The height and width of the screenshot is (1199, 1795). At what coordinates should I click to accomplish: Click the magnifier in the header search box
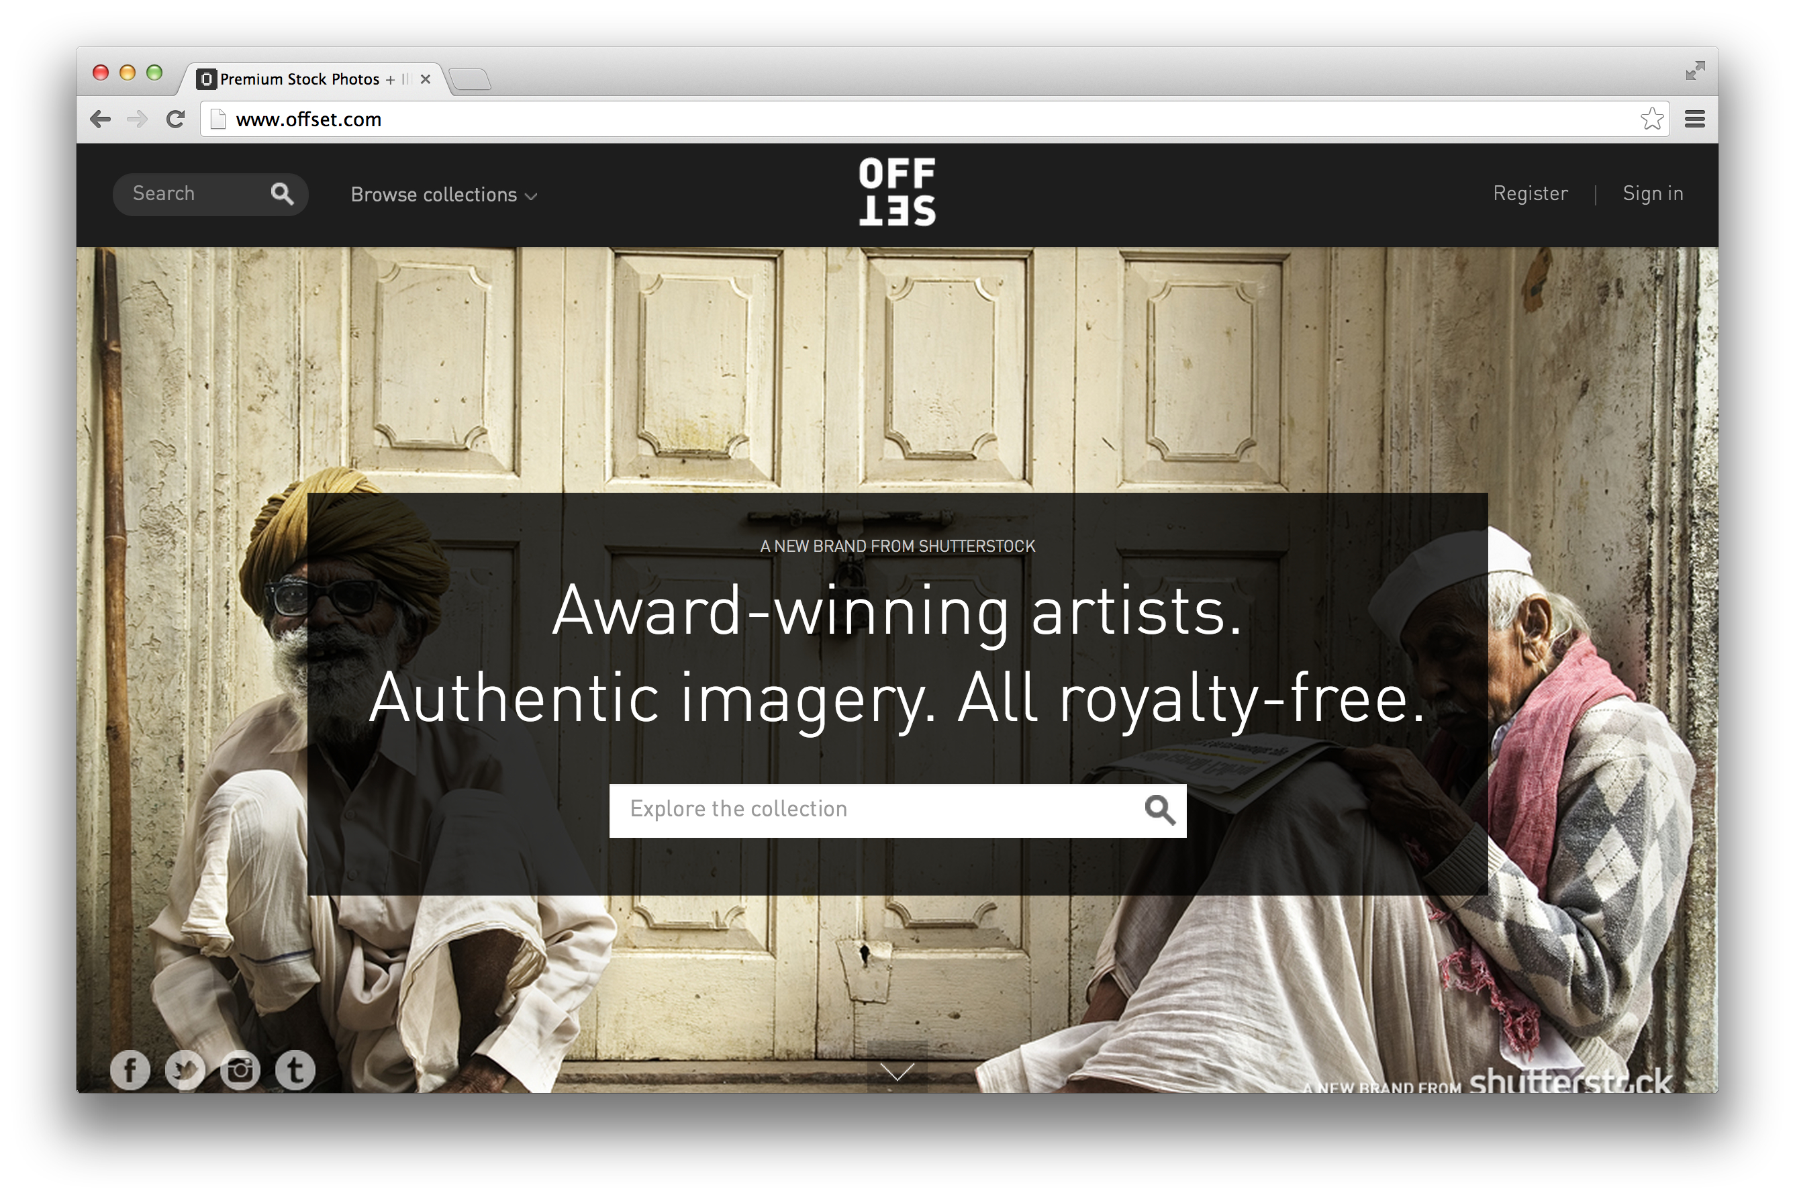click(282, 194)
